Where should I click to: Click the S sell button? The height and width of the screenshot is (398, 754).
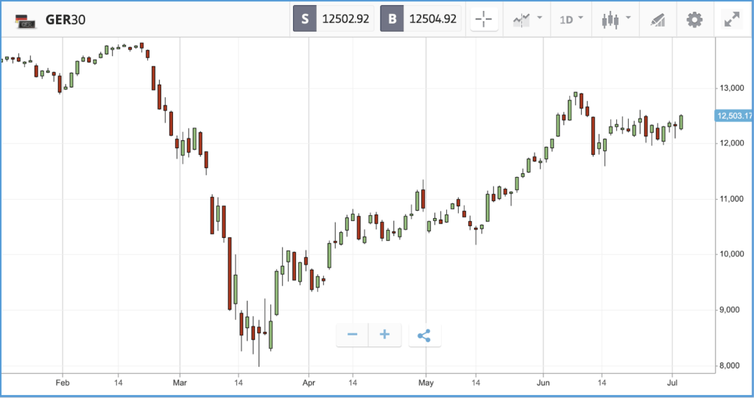[x=305, y=18]
